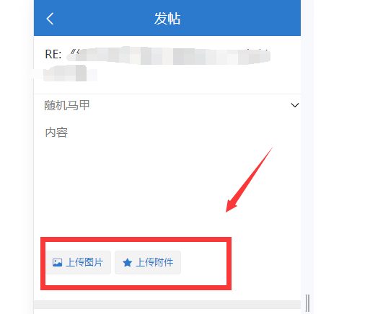Viewport: 383px width, 314px height.
Task: Click the red arrow annotation
Action: [x=249, y=180]
